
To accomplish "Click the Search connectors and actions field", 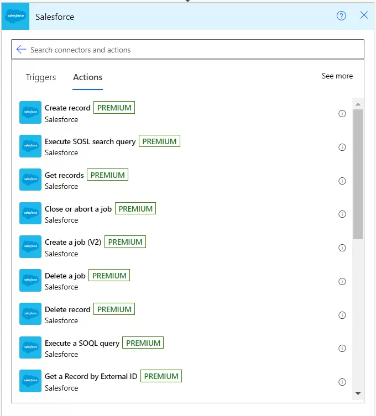I will (x=188, y=50).
